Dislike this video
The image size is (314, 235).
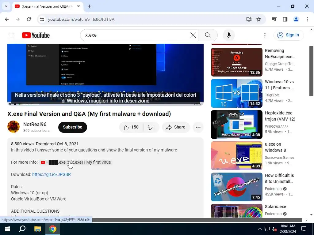tap(151, 127)
